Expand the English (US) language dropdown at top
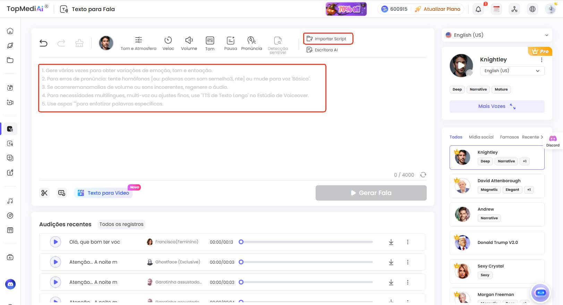Viewport: 563px width, 305px height. (x=497, y=35)
